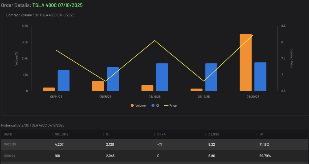
Task: Click the IV value 69.70%
Action: tap(265, 156)
